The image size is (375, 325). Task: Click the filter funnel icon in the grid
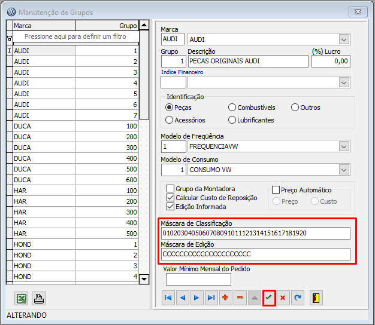pos(10,38)
